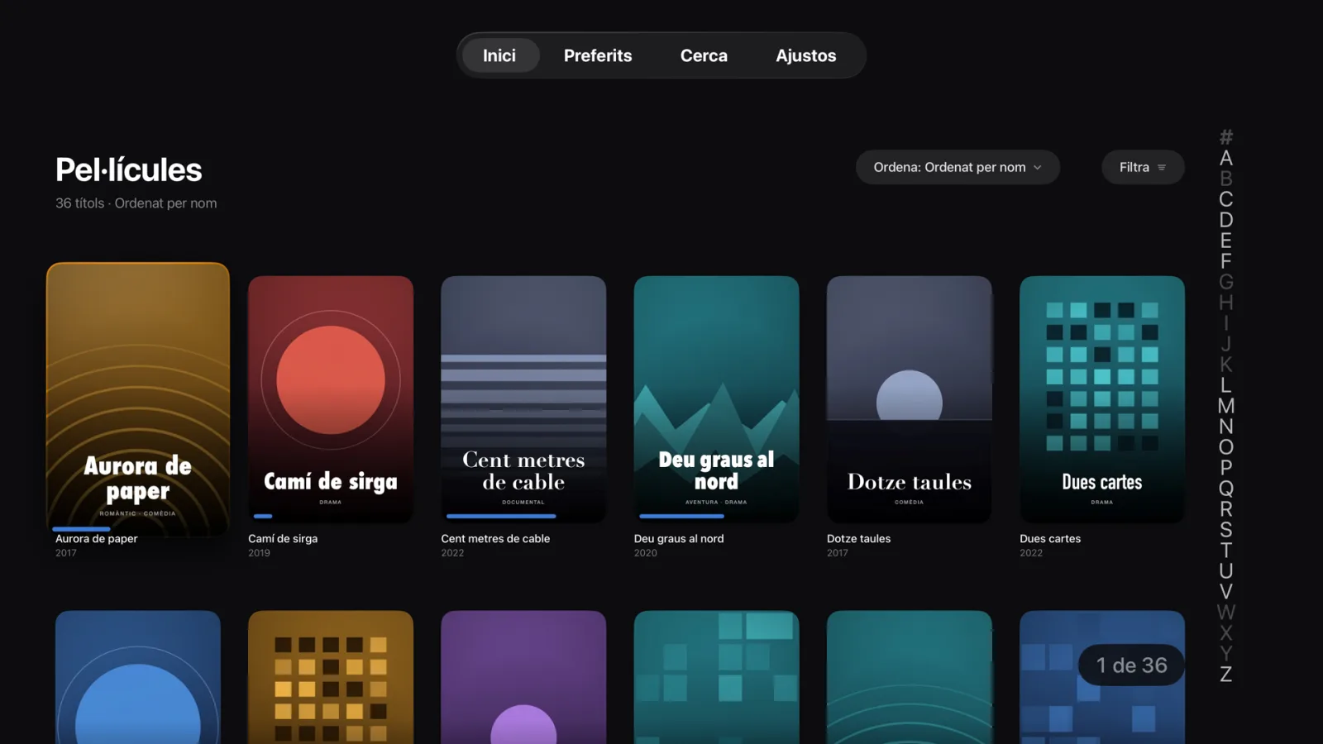
Task: Click the Dotze taules caption text
Action: tap(858, 538)
